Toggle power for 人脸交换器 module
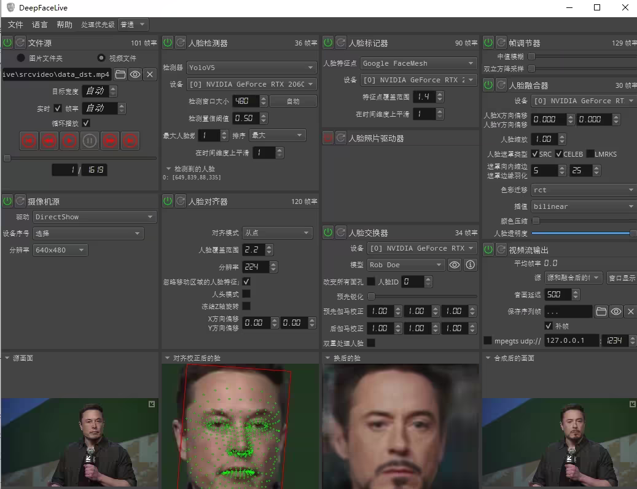The height and width of the screenshot is (489, 637). pyautogui.click(x=328, y=233)
